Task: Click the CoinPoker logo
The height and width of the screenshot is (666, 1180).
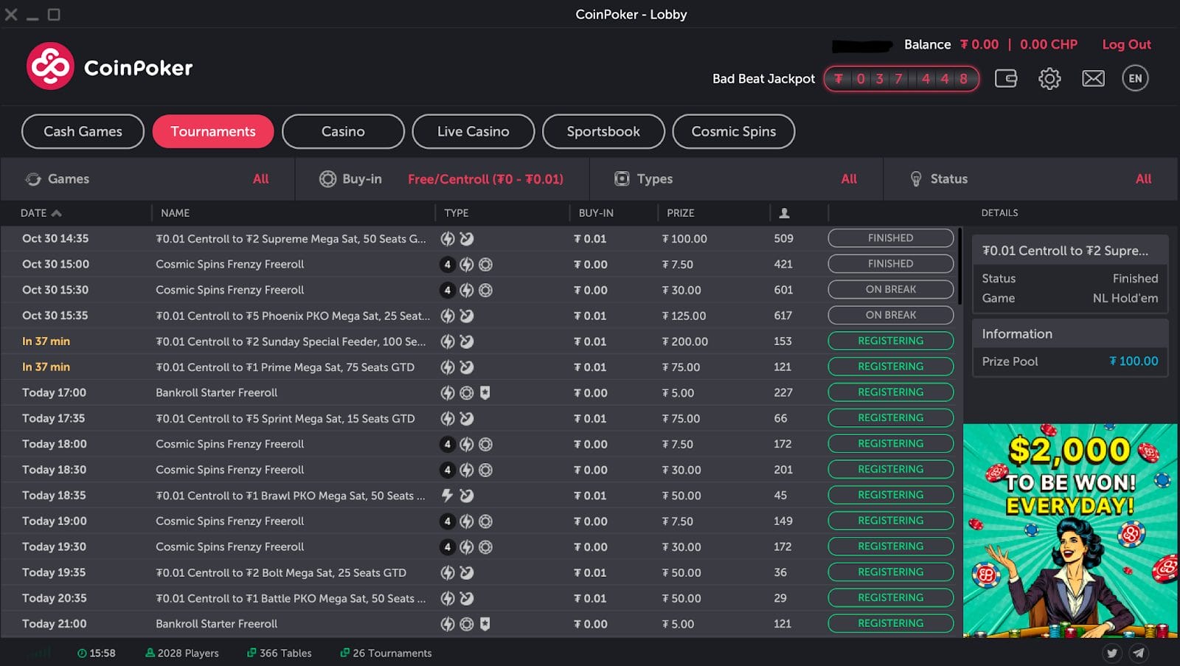Action: coord(110,66)
